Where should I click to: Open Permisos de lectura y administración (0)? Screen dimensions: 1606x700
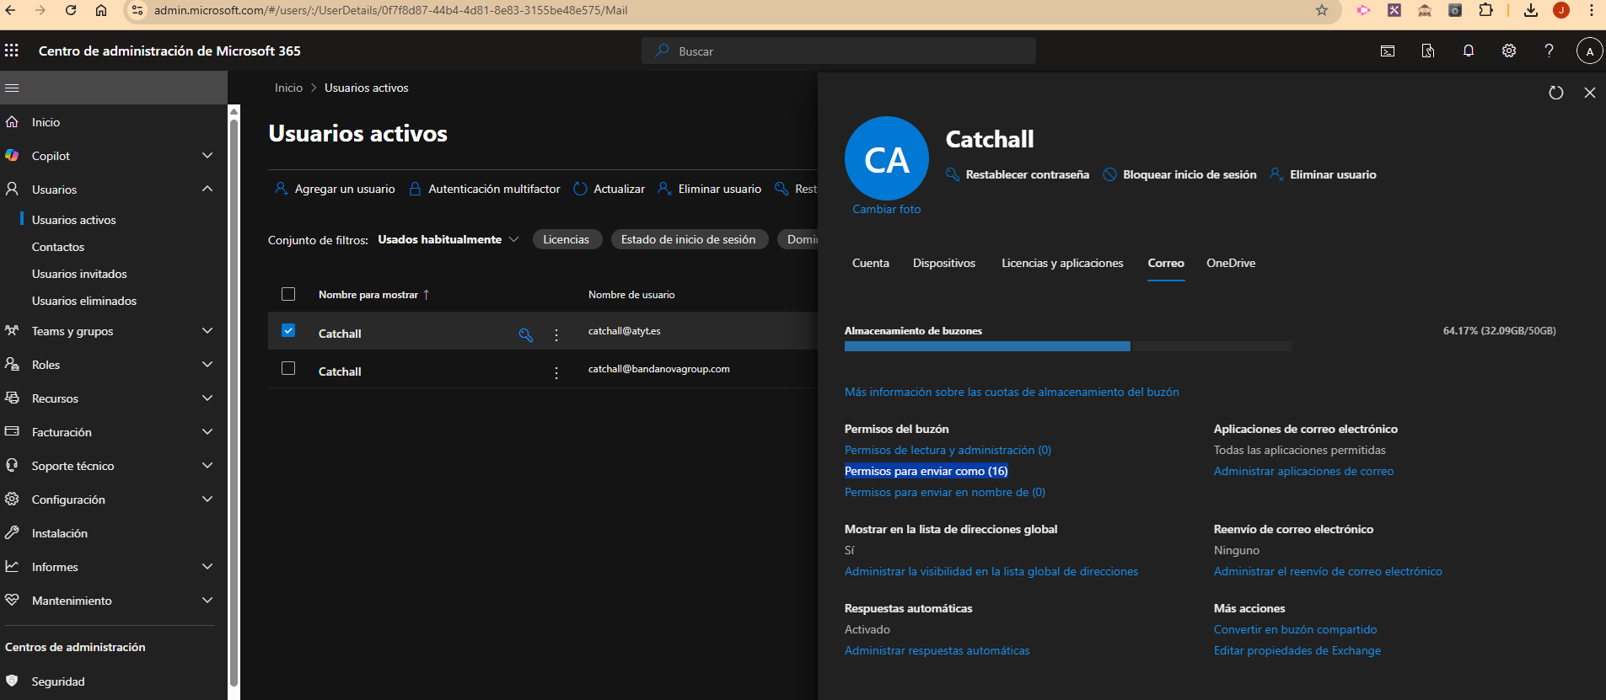click(948, 450)
